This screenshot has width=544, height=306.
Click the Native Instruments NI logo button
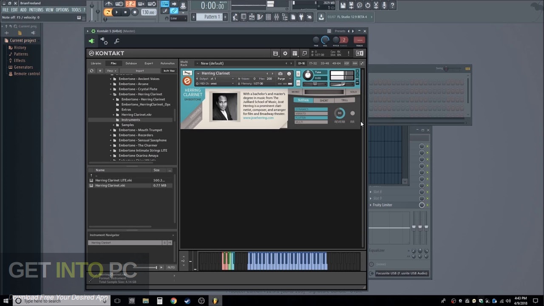pyautogui.click(x=360, y=53)
